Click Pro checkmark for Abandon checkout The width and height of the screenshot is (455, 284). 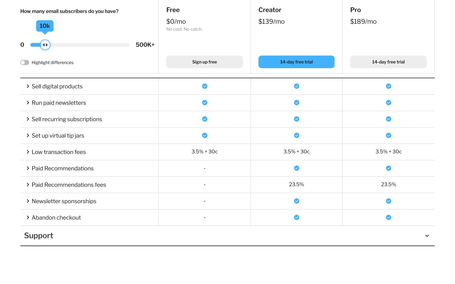click(x=388, y=217)
